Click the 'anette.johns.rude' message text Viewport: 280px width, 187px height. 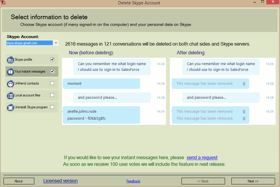(82, 112)
